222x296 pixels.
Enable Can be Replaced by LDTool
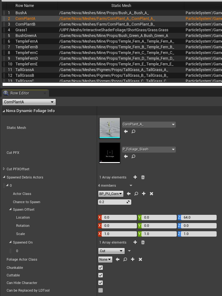[101, 290]
